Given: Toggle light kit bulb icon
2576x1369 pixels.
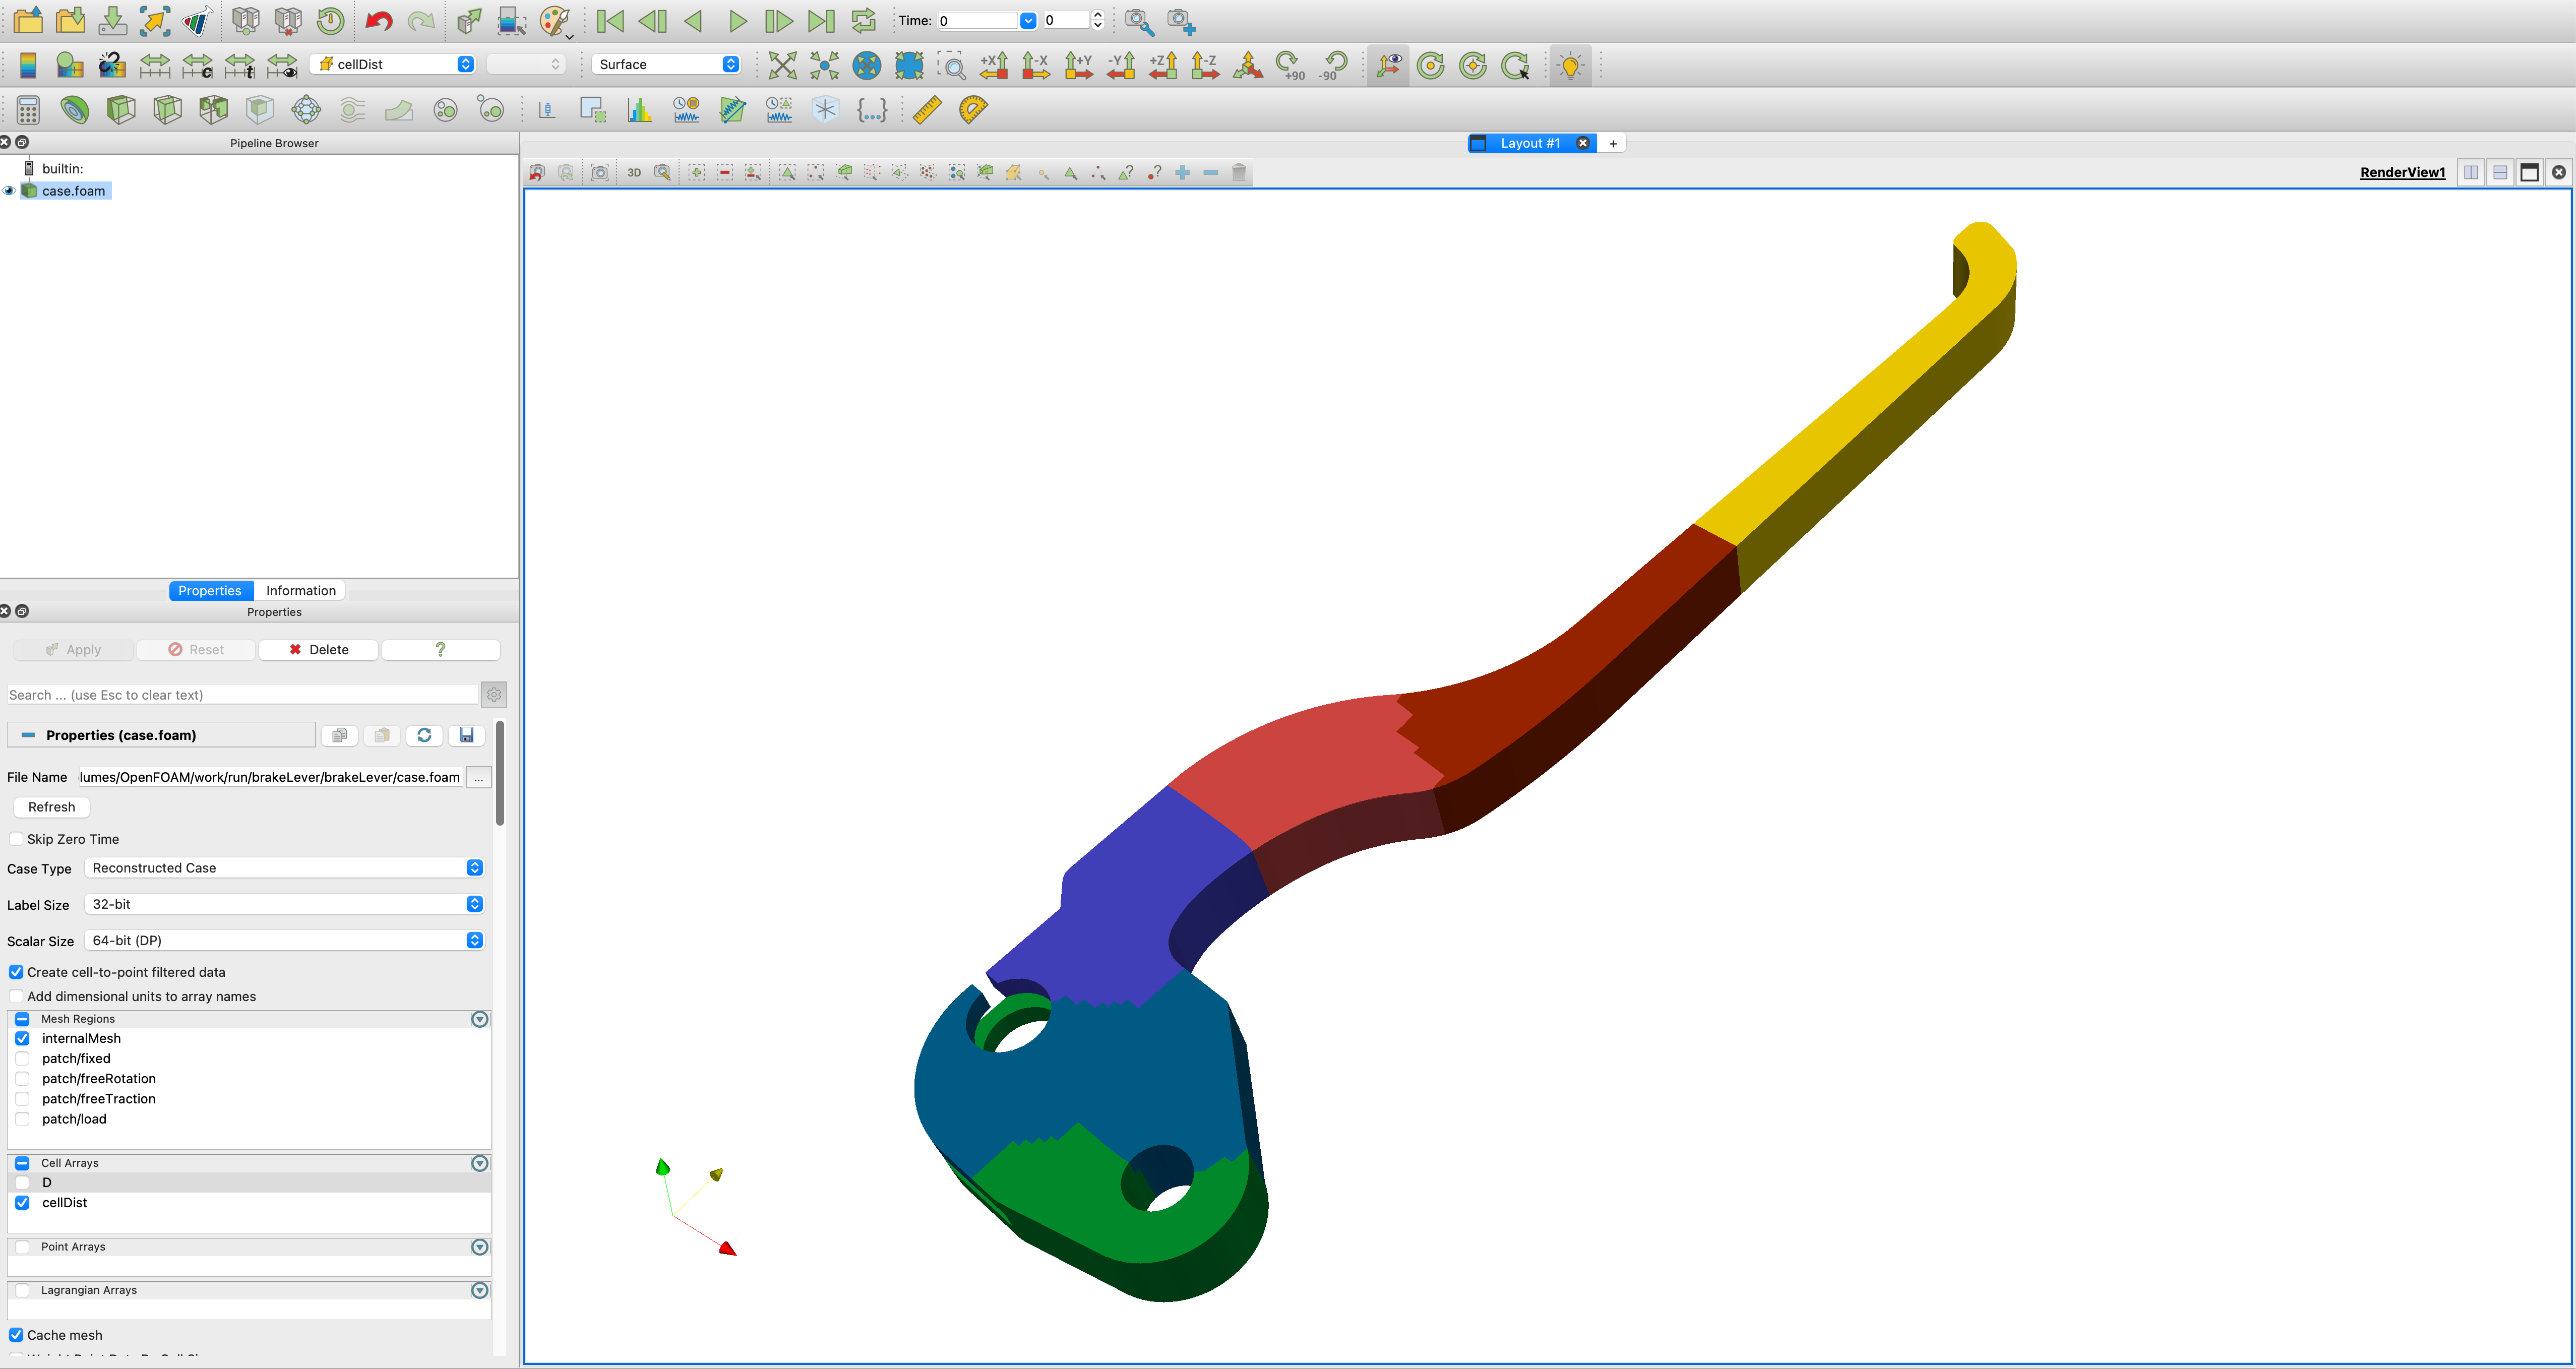Looking at the screenshot, I should (1570, 65).
